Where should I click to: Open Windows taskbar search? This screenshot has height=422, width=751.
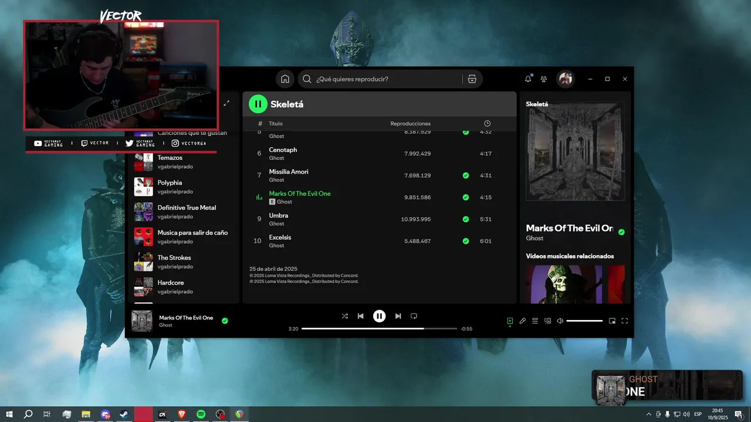[28, 414]
